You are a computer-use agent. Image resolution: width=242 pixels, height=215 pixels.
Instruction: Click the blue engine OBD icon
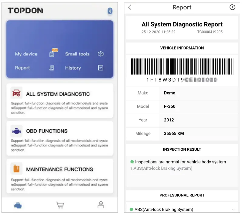[x=16, y=131]
